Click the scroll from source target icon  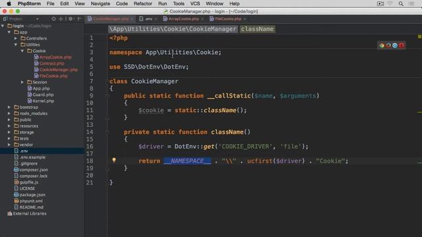53,19
